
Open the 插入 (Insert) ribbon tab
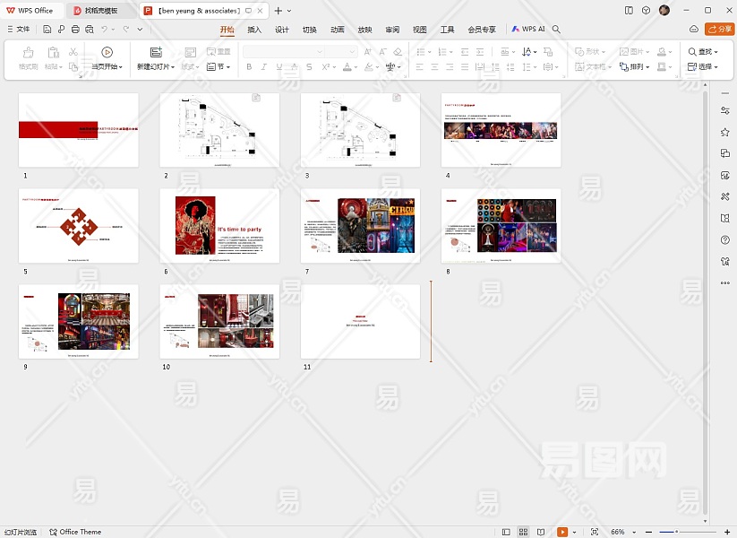(x=254, y=30)
